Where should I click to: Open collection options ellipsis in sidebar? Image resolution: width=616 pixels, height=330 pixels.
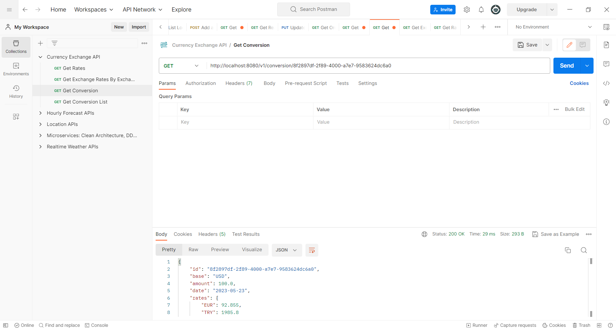pyautogui.click(x=144, y=43)
